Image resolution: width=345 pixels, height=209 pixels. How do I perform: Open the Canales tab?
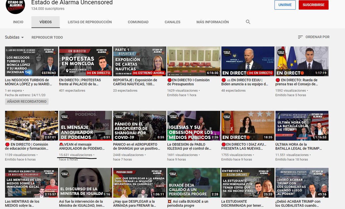point(172,22)
